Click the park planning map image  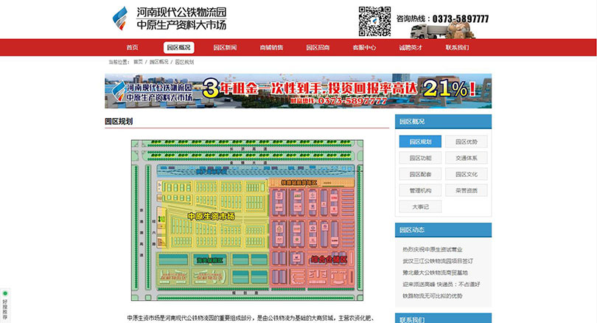click(x=246, y=220)
